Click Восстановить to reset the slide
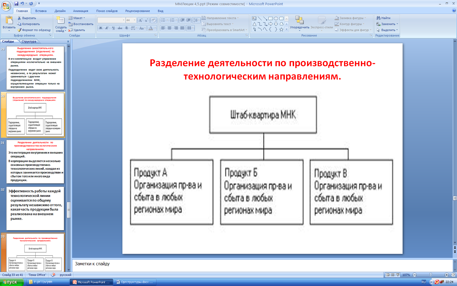Screen dimensions: 457x286 click(x=81, y=24)
